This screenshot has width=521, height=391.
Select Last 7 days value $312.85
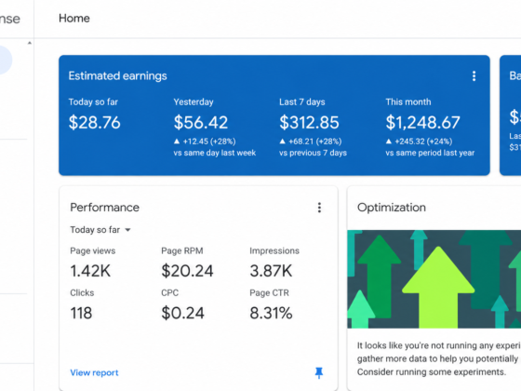(x=309, y=122)
